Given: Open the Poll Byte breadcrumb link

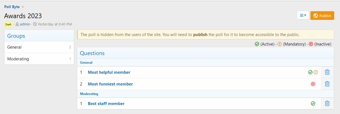Looking at the screenshot, I should point(12,7).
